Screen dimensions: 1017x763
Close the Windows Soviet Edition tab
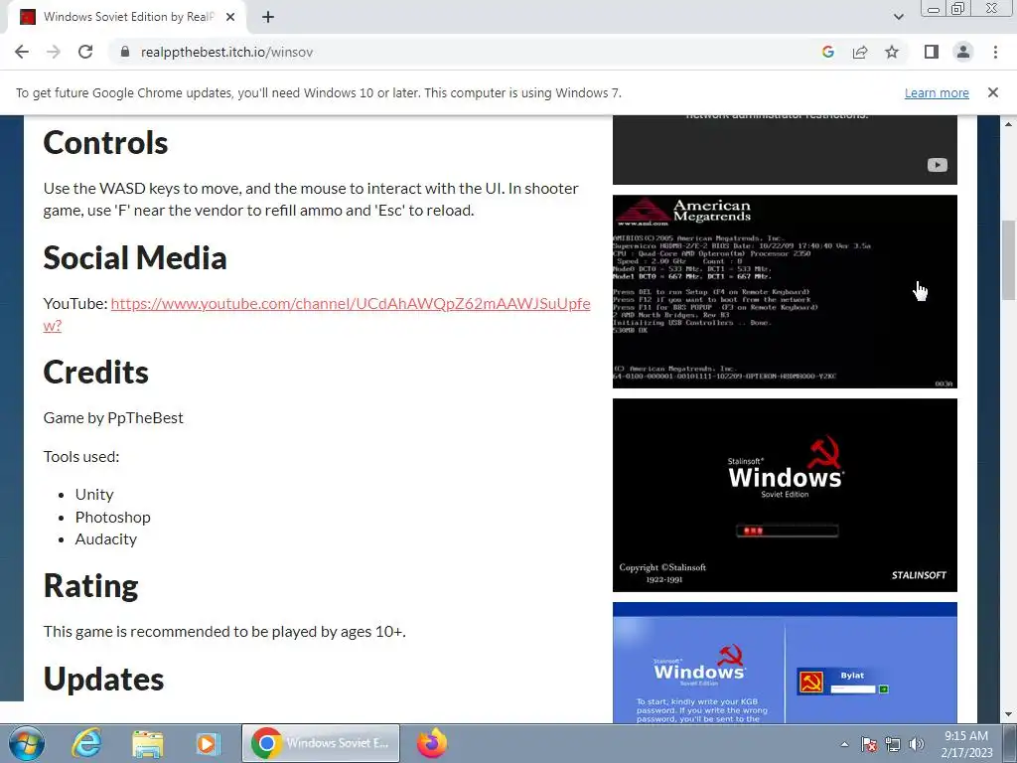coord(230,17)
